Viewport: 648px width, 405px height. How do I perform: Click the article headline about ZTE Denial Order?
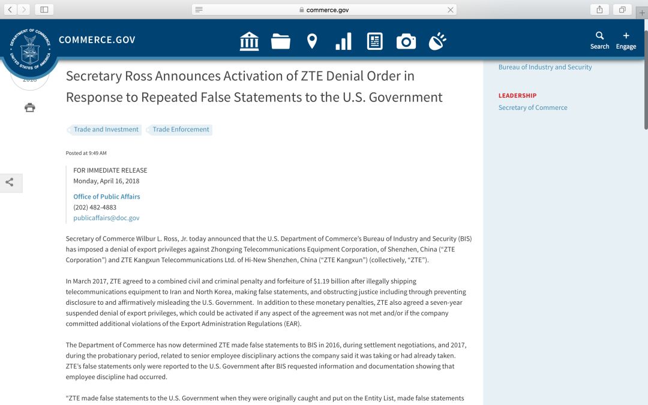coord(254,86)
